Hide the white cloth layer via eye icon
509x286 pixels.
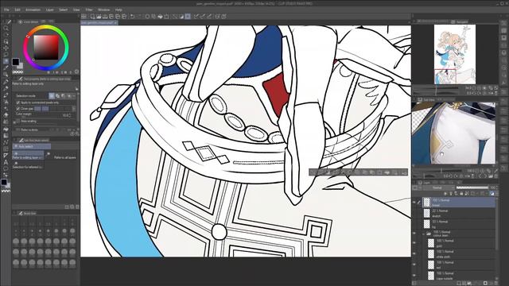[x=414, y=253]
